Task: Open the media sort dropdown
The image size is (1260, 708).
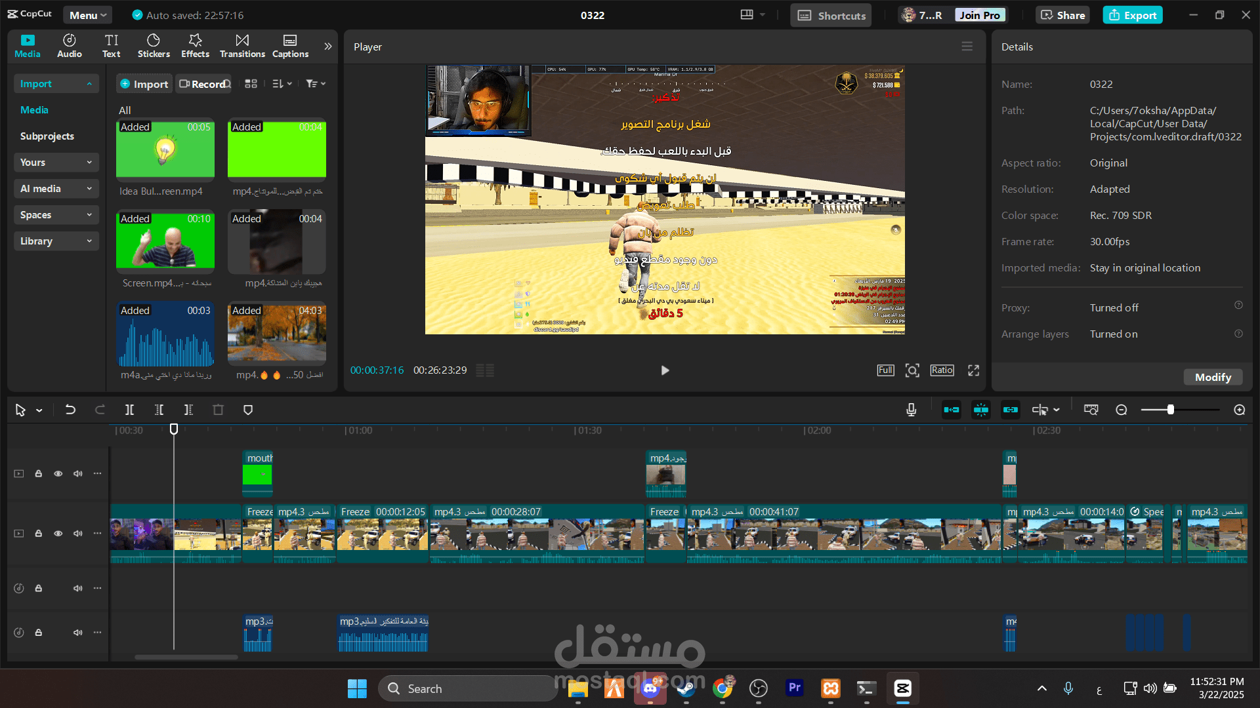Action: coord(282,84)
